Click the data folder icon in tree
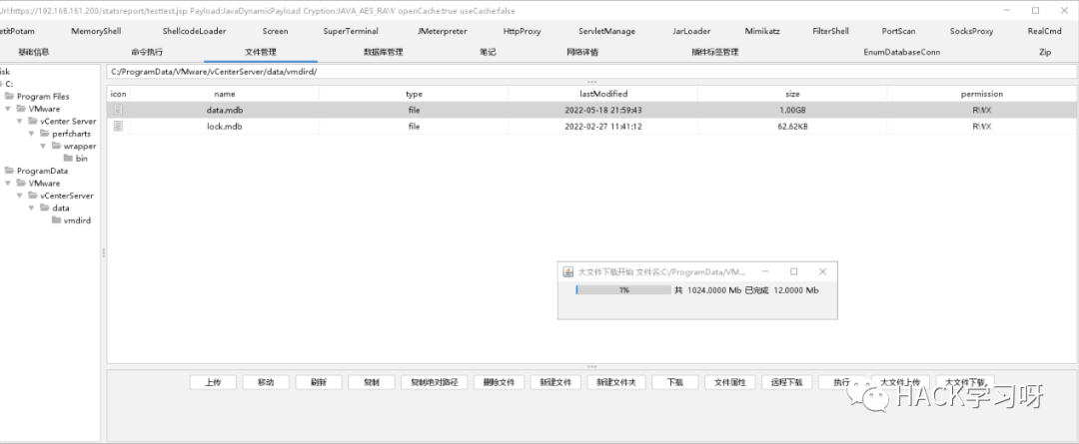 pos(45,208)
